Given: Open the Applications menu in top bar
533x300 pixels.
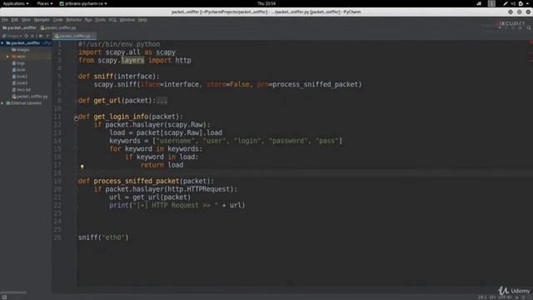Looking at the screenshot, I should [x=16, y=3].
